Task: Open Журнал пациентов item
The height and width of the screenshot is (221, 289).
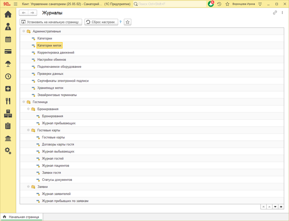Action: (x=56, y=165)
